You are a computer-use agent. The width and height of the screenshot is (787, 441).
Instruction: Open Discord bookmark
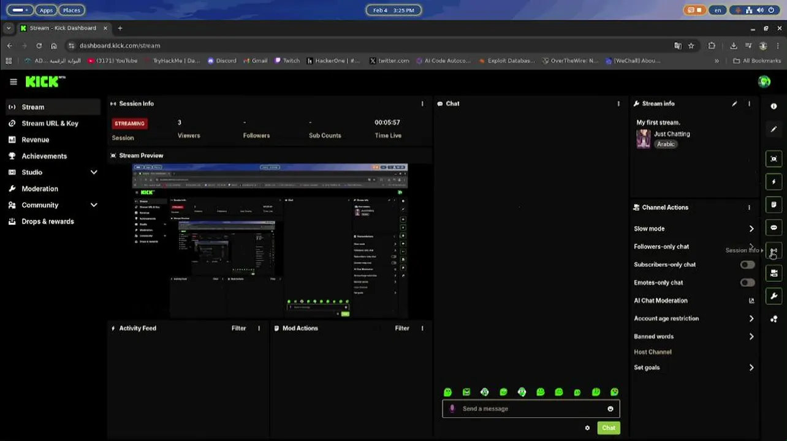point(222,61)
